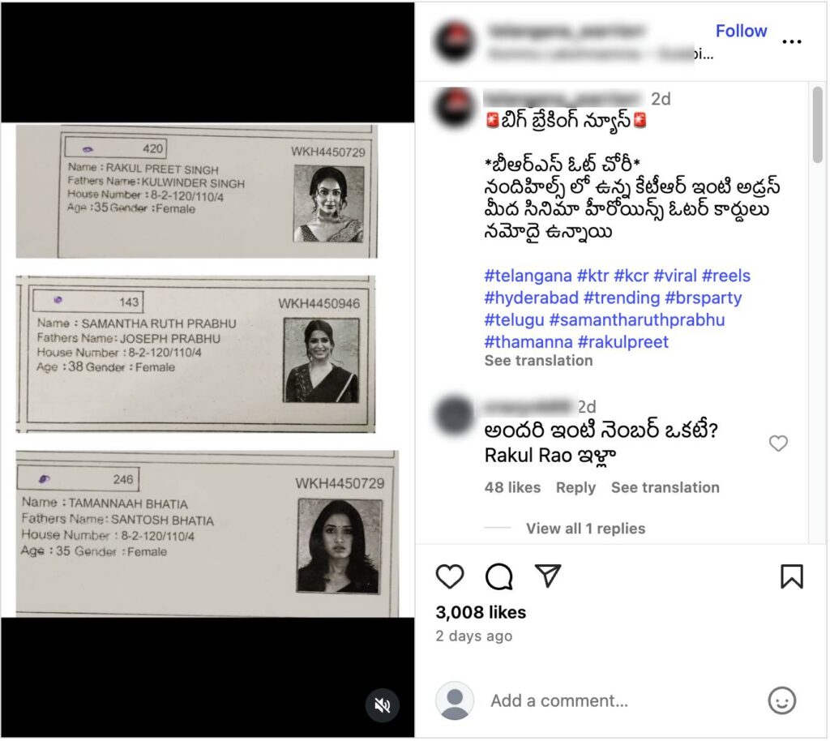Open the #samantharuthprabhu hashtag
The width and height of the screenshot is (830, 741).
point(637,320)
